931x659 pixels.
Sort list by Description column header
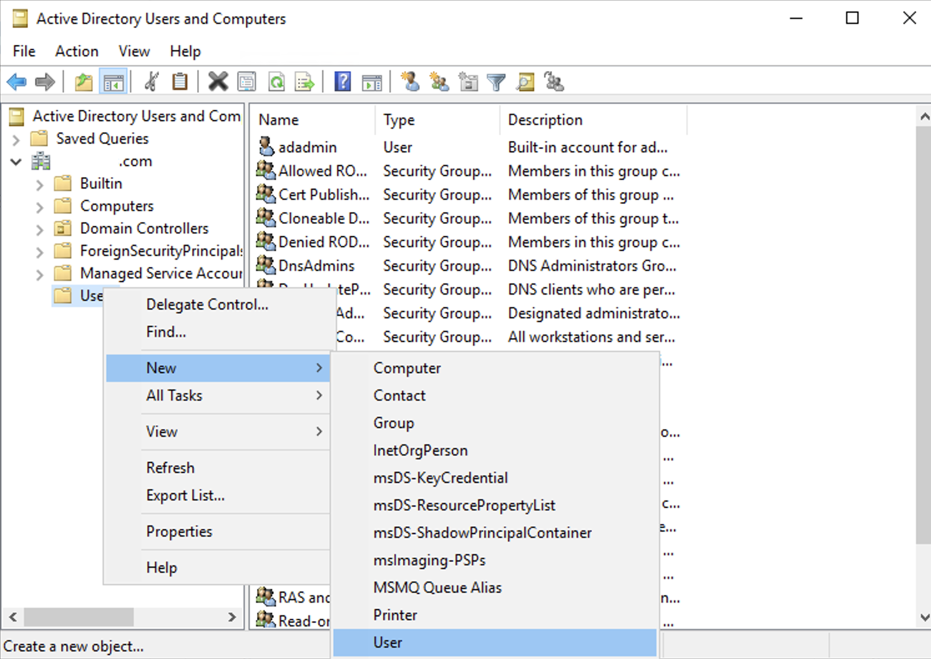tap(593, 120)
